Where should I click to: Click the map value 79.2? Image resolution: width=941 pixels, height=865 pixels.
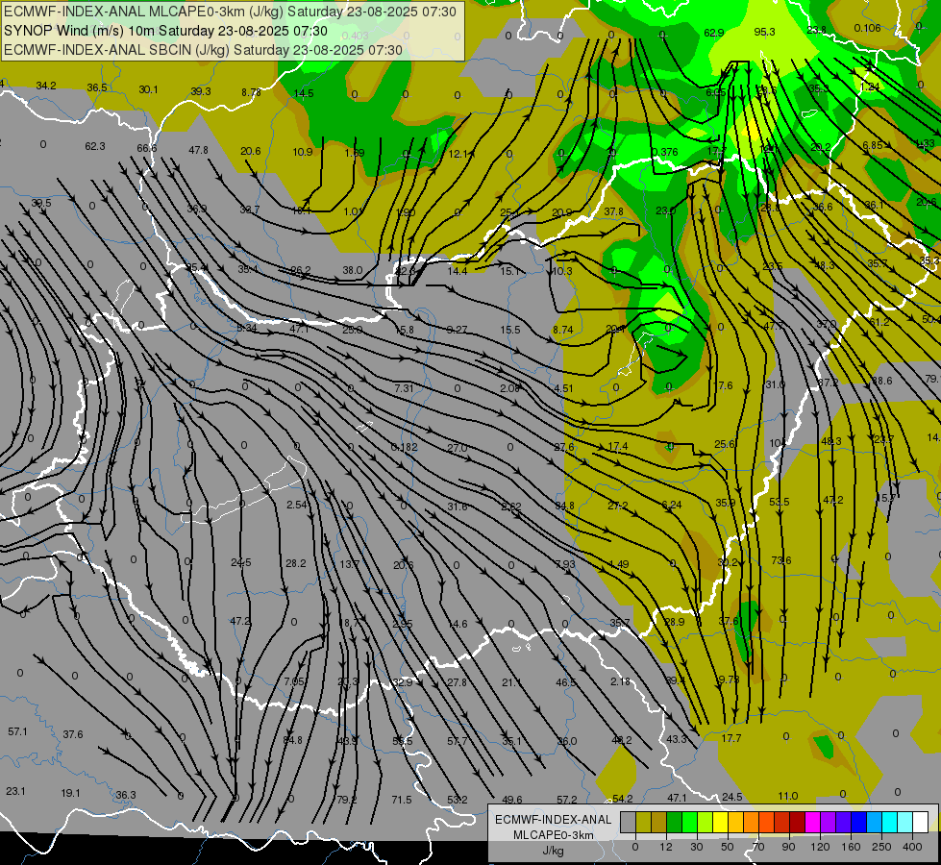point(346,800)
